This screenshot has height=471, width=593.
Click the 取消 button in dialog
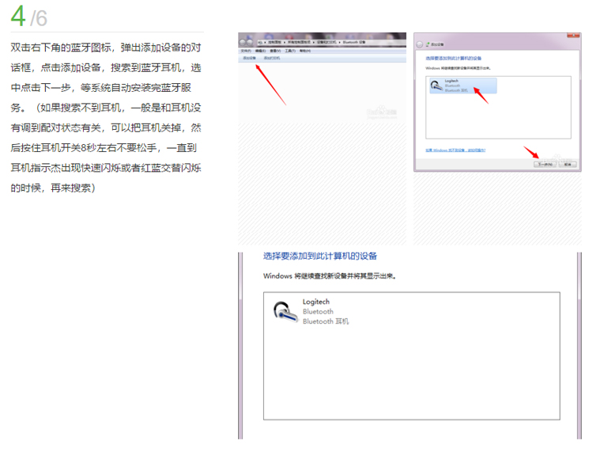pyautogui.click(x=567, y=164)
